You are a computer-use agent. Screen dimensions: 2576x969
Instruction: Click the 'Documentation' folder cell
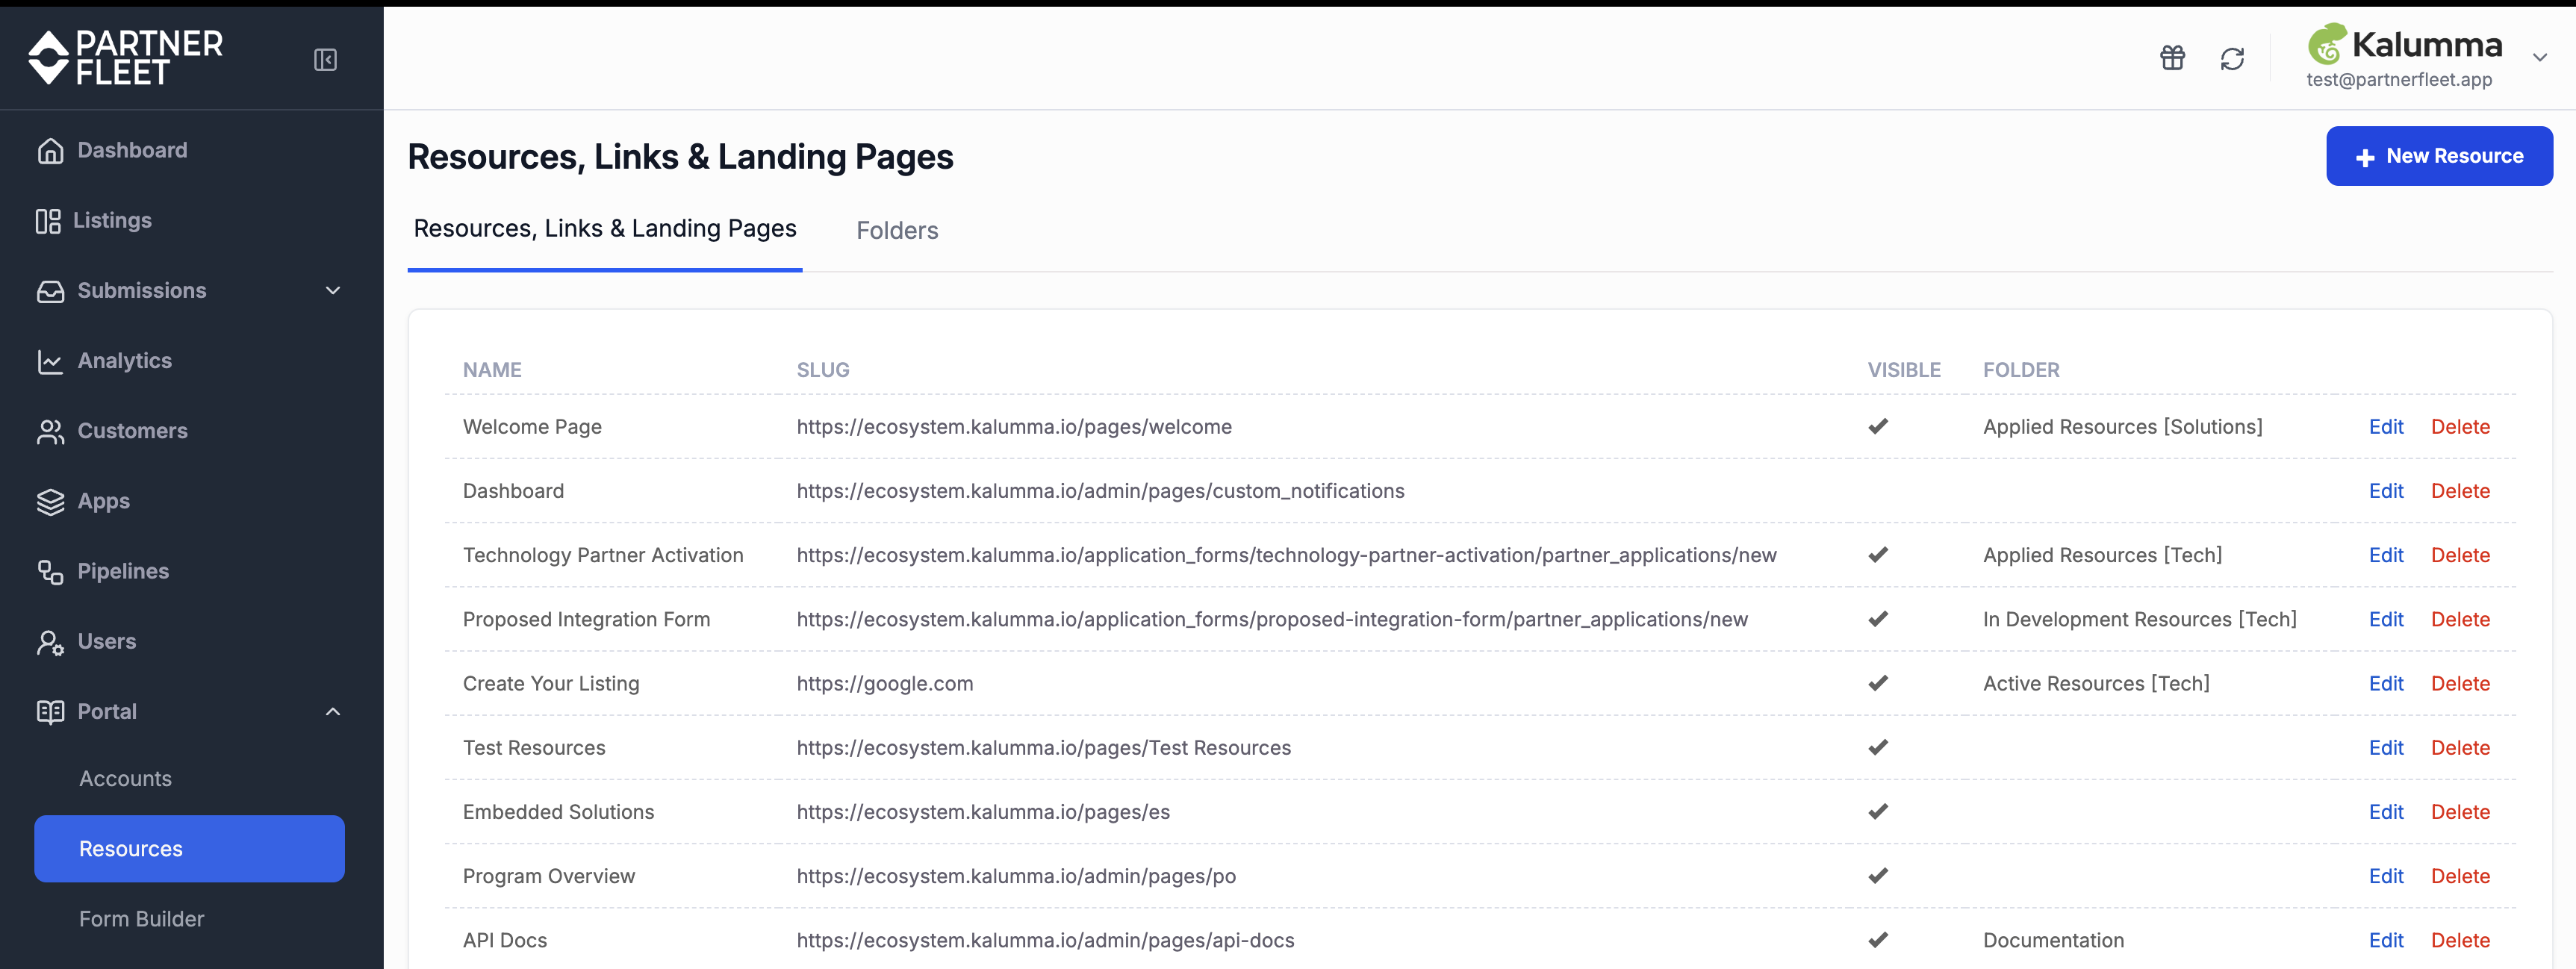(x=2053, y=940)
